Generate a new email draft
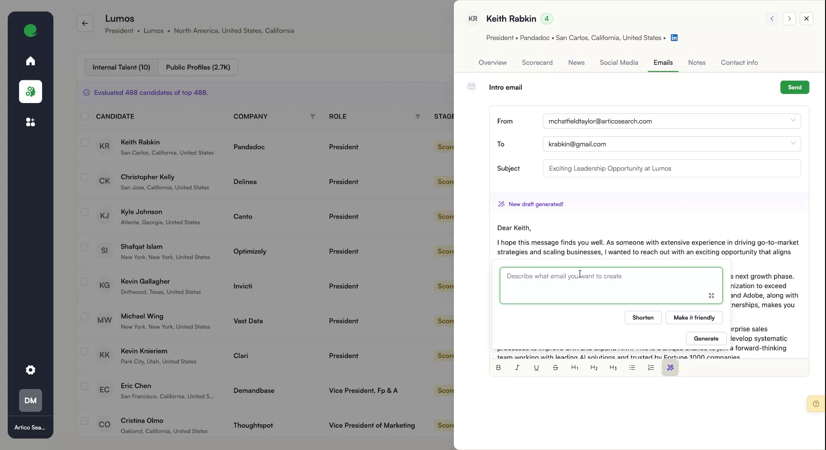The height and width of the screenshot is (450, 826). coord(706,338)
